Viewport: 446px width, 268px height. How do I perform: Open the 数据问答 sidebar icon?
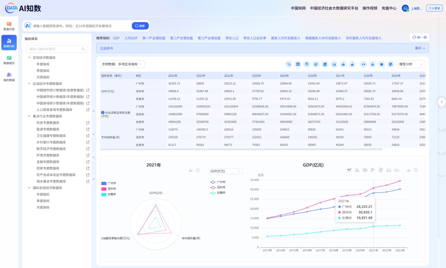pos(9,26)
